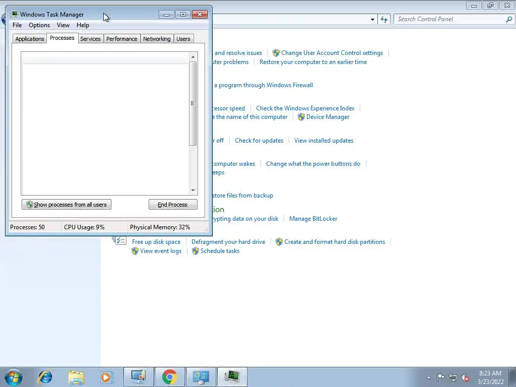This screenshot has width=516, height=387.
Task: Click Show processes from all users
Action: [67, 205]
